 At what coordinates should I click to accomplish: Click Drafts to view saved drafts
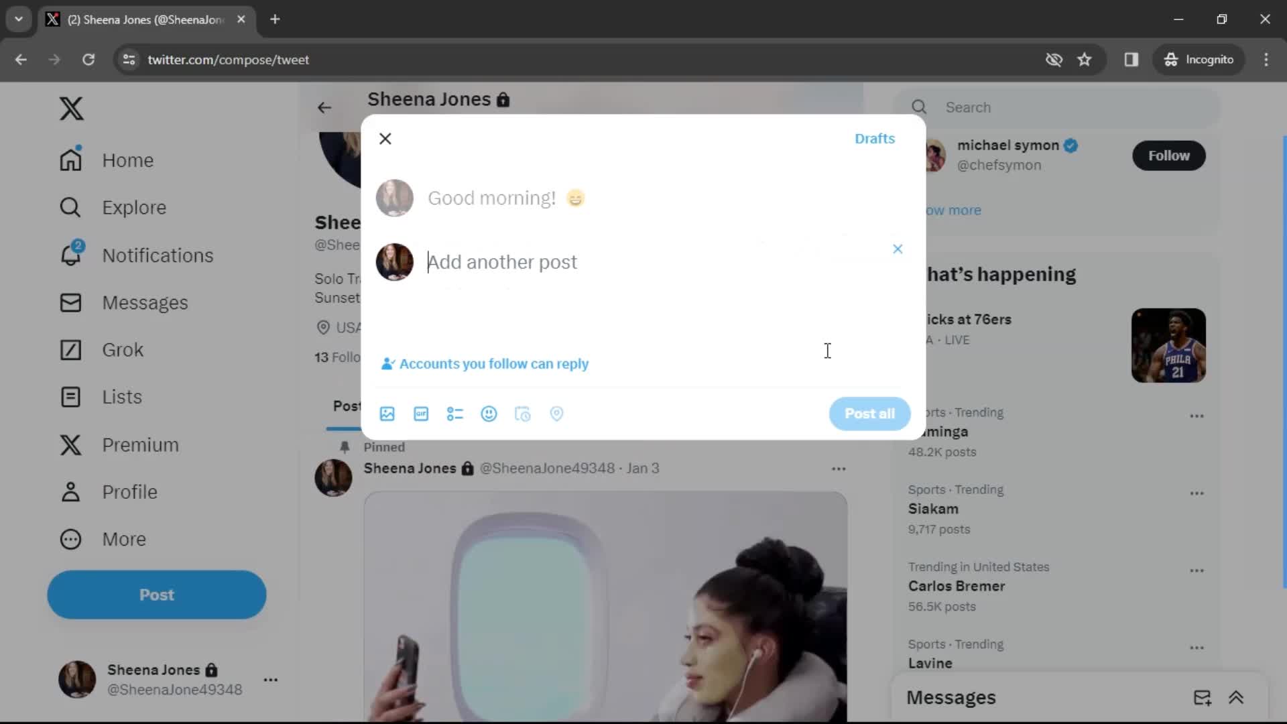point(874,138)
